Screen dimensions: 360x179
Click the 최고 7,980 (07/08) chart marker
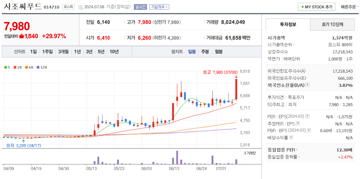(220, 72)
